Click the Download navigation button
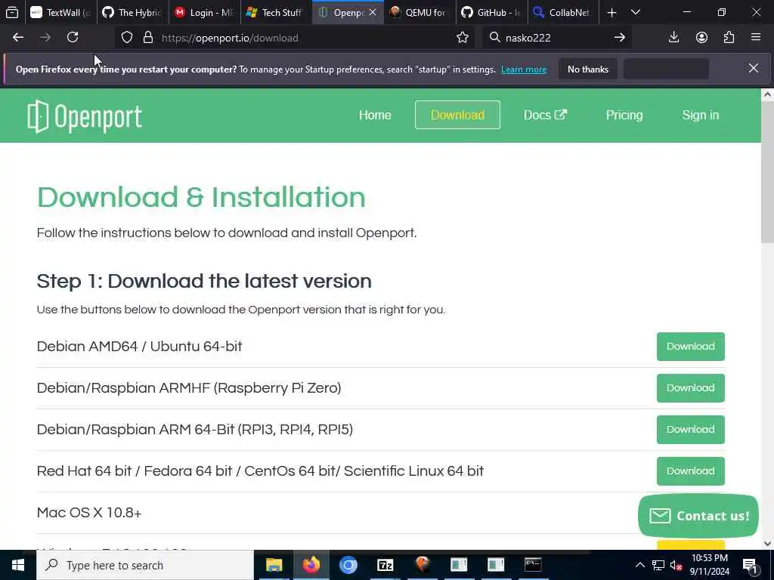 pos(457,115)
